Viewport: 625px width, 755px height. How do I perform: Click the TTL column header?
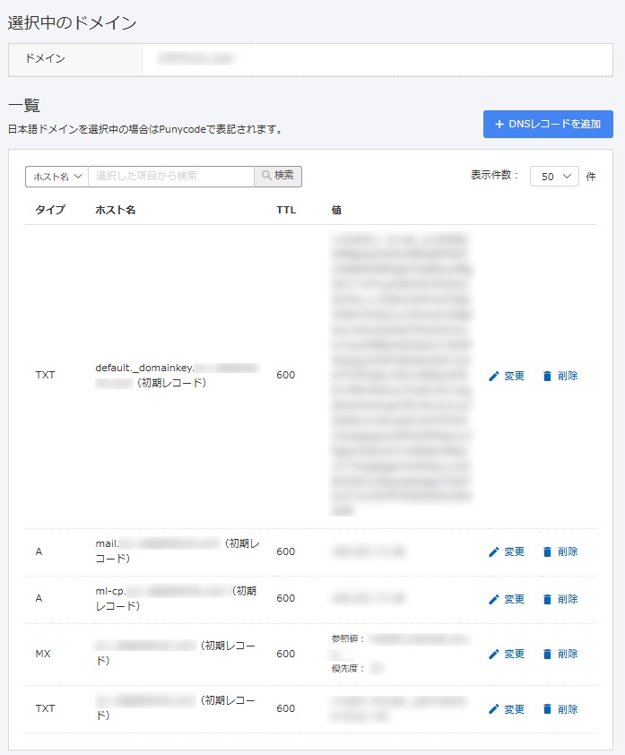click(286, 210)
